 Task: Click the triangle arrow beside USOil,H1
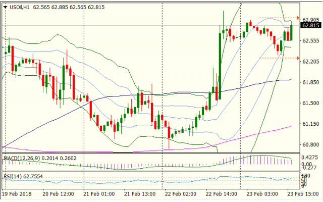[x=6, y=7]
